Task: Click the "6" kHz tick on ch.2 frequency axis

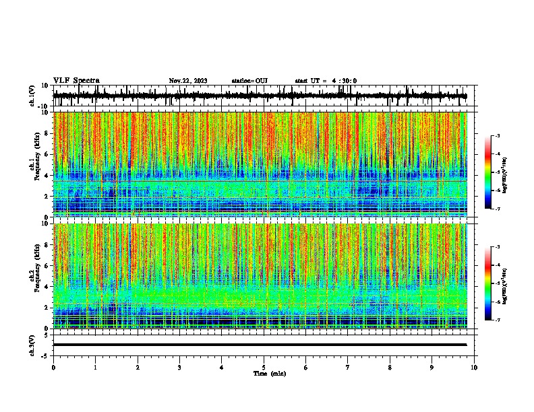Action: pos(47,266)
